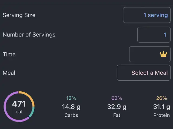173x129 pixels.
Task: Click the Carbs label
Action: click(x=71, y=115)
